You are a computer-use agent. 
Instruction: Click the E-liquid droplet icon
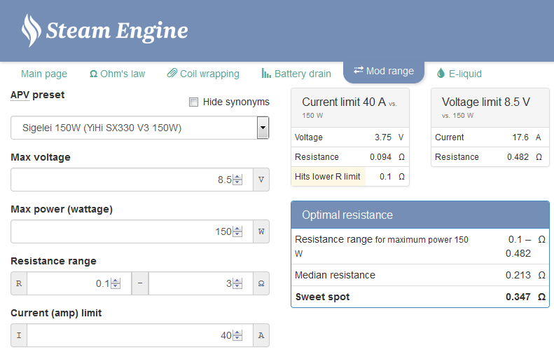point(441,74)
